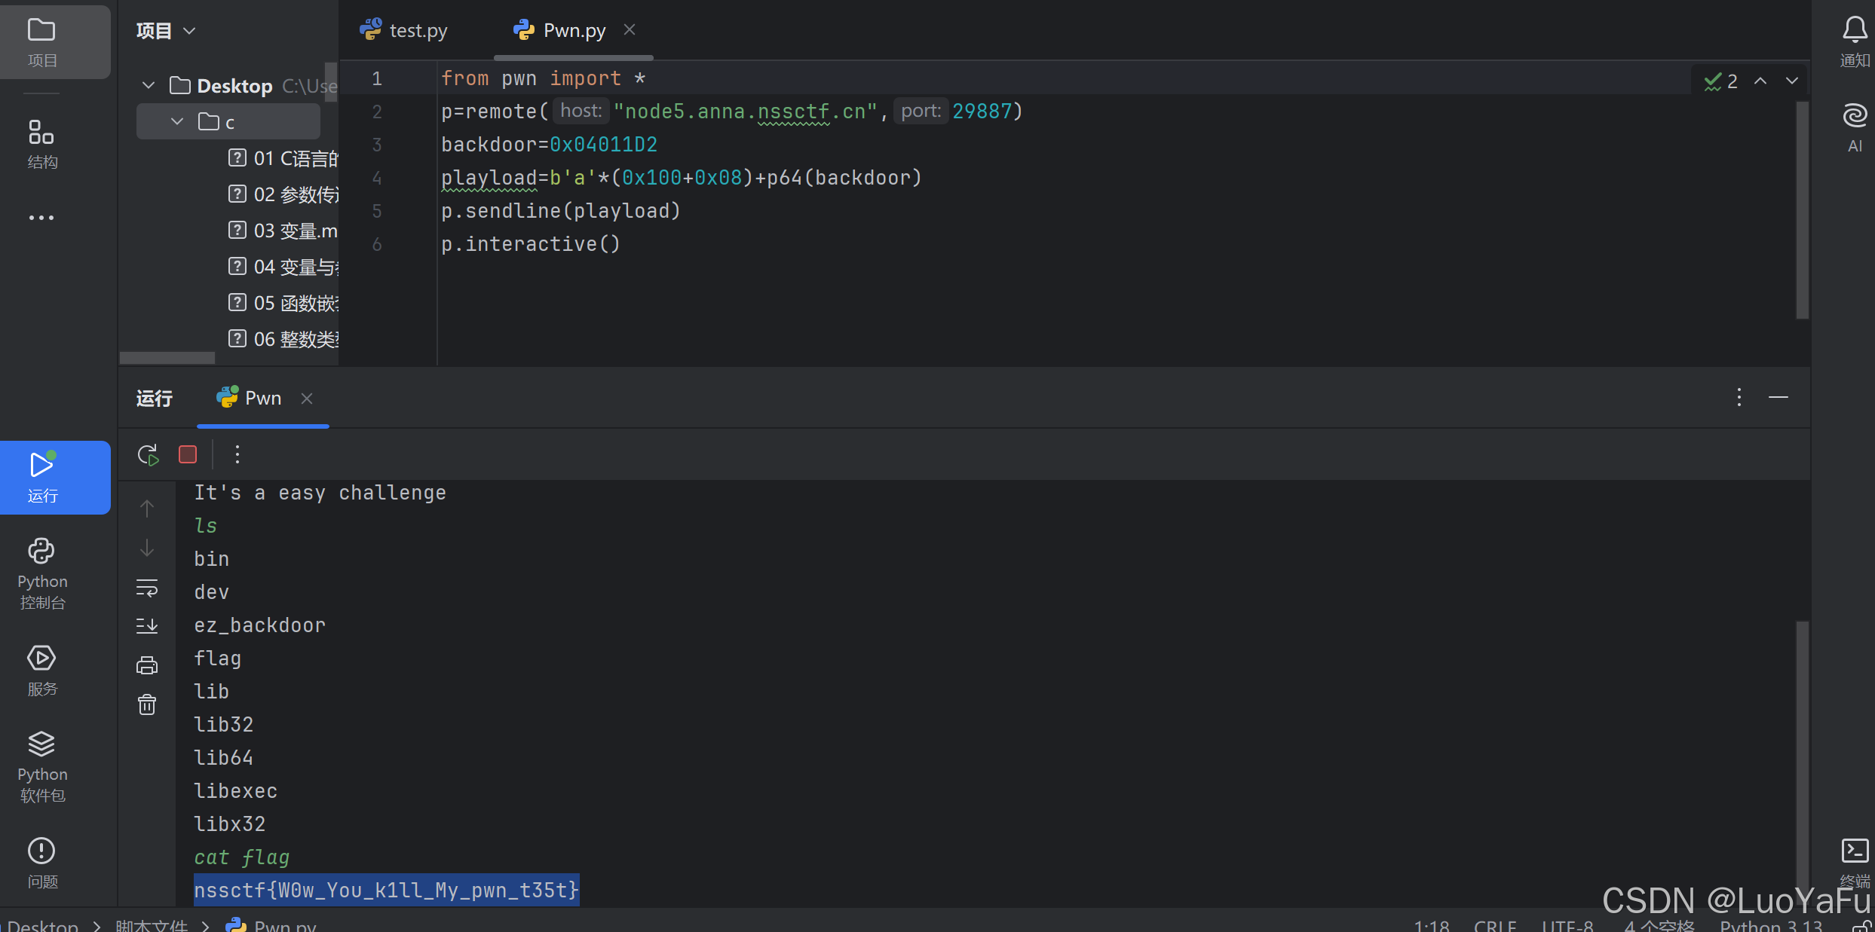Close the Pwn.py editor tab
This screenshot has width=1875, height=932.
[630, 29]
